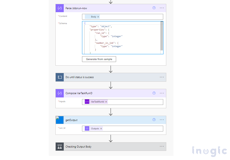Collapse the Compose VarTaskRunID header

coord(111,93)
